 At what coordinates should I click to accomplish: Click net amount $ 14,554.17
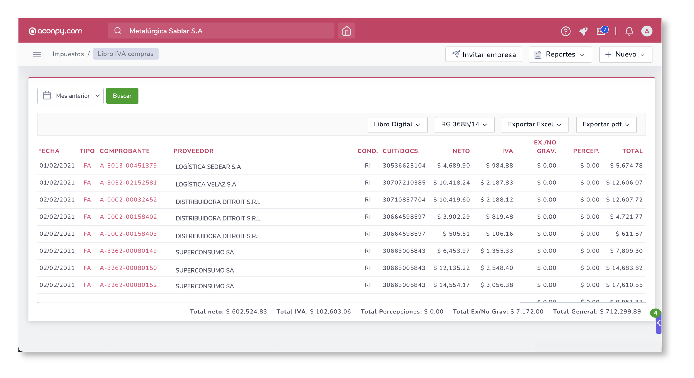point(452,285)
